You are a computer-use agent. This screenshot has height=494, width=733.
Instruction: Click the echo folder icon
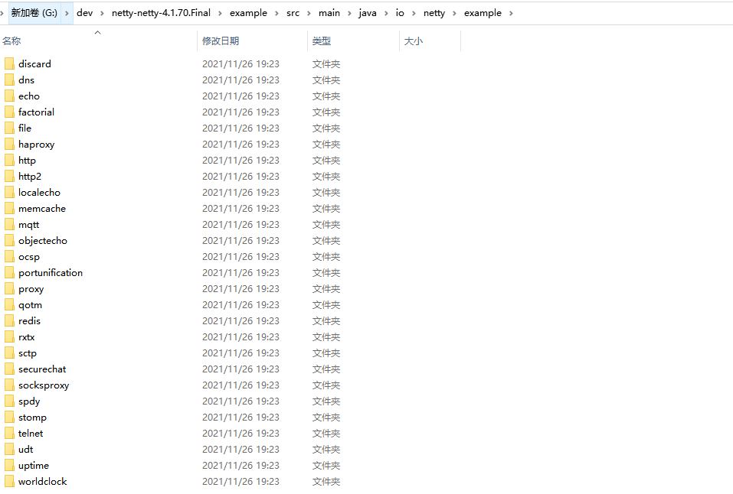(x=9, y=96)
